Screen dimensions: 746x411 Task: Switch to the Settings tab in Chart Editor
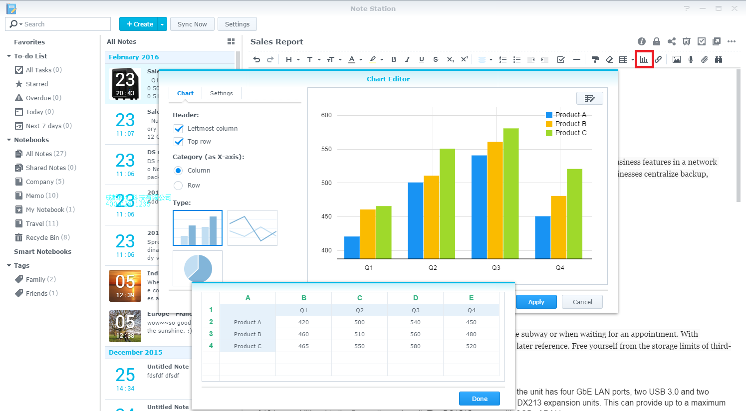coord(222,93)
